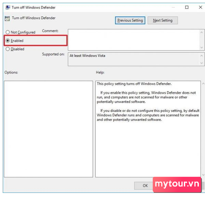The width and height of the screenshot is (205, 197).
Task: Click the 'If you enable this policy setting' paragraph
Action: pyautogui.click(x=146, y=97)
